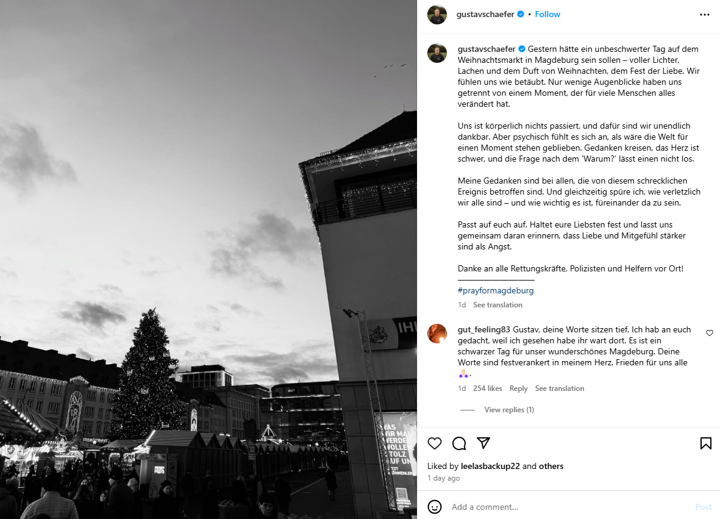Reply to gut_feeling83's comment
Viewport: 720px width, 519px height.
pyautogui.click(x=518, y=388)
